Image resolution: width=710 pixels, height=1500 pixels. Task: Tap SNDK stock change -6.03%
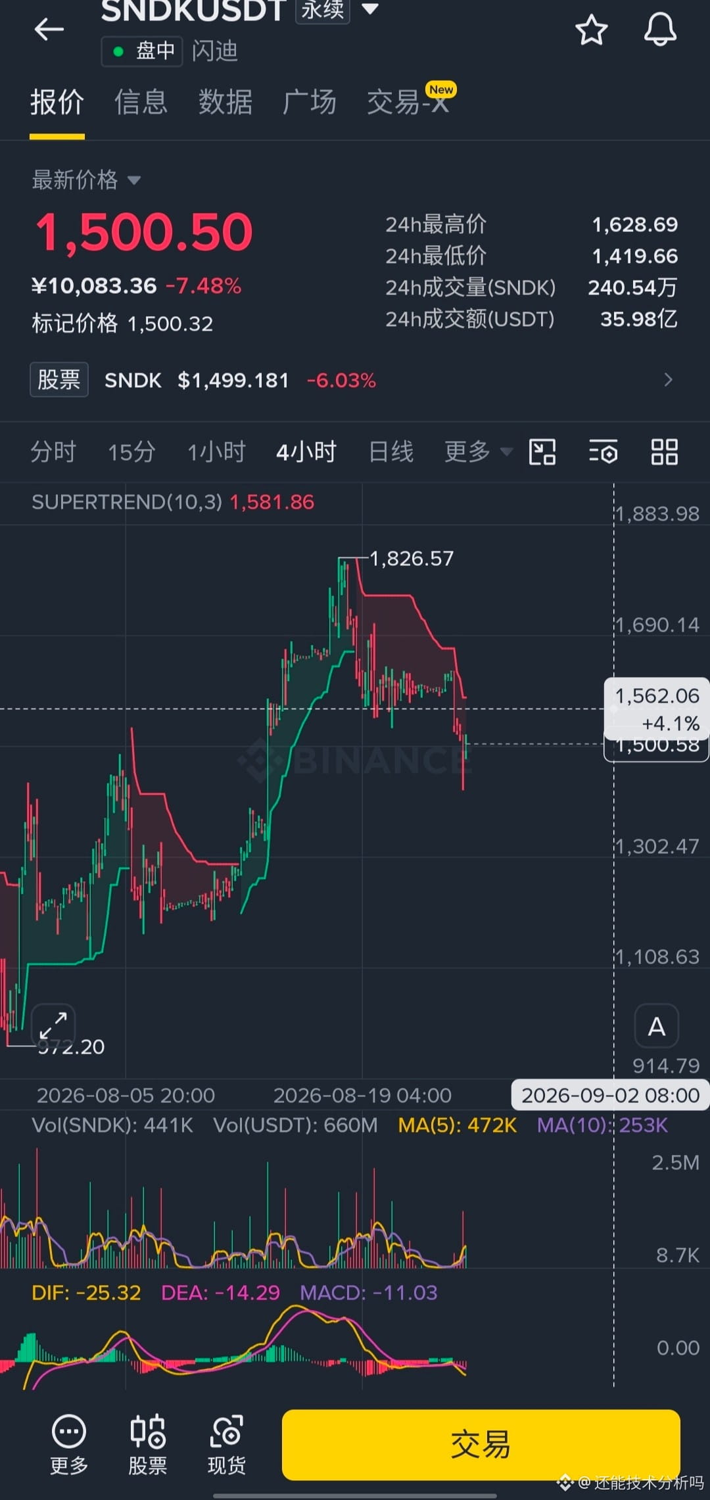(x=342, y=380)
